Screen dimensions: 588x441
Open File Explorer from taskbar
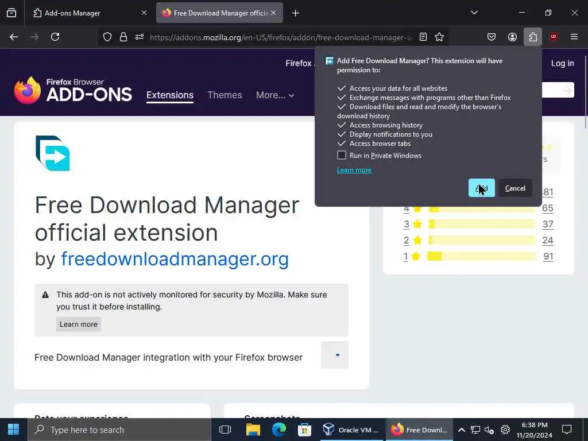253,430
